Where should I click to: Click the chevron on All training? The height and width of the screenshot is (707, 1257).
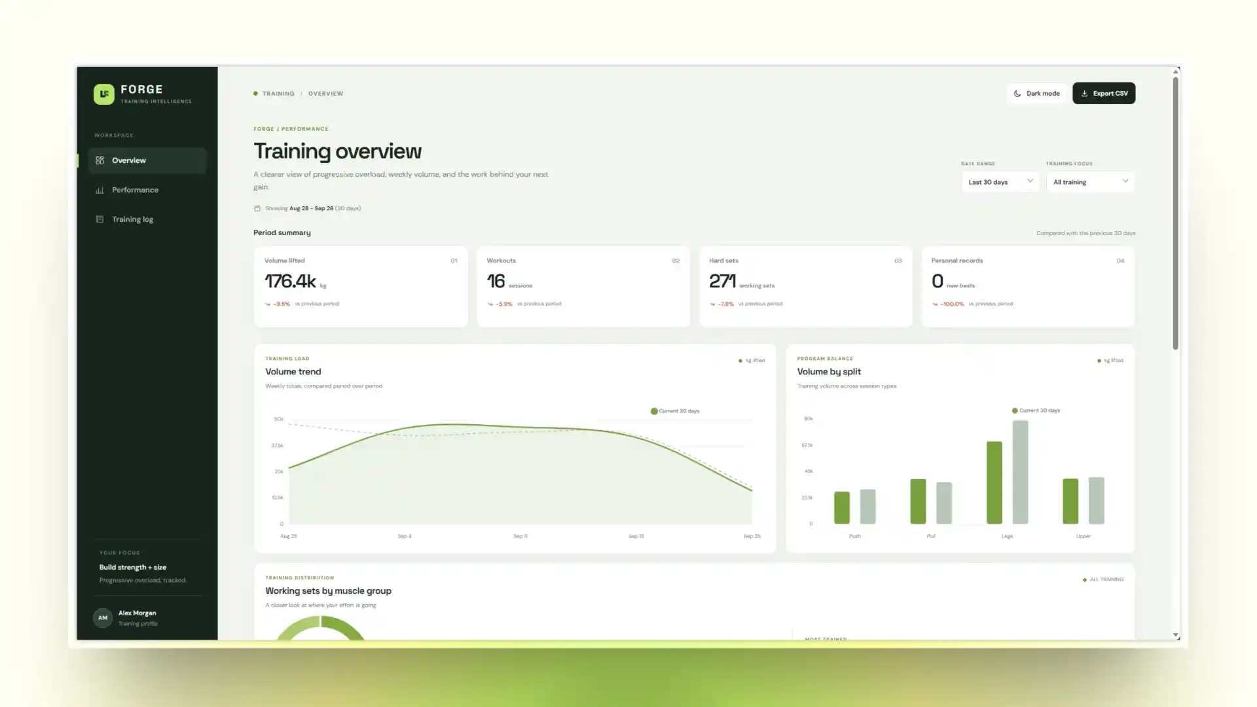point(1125,181)
